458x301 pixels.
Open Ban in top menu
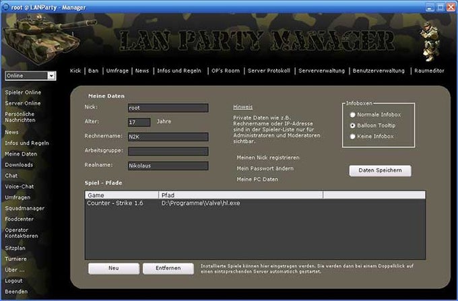pyautogui.click(x=93, y=71)
